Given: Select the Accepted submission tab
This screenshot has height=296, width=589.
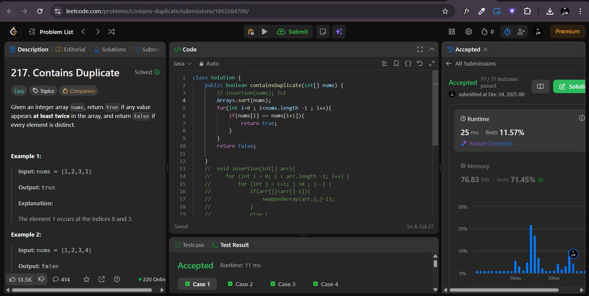Looking at the screenshot, I should point(463,49).
